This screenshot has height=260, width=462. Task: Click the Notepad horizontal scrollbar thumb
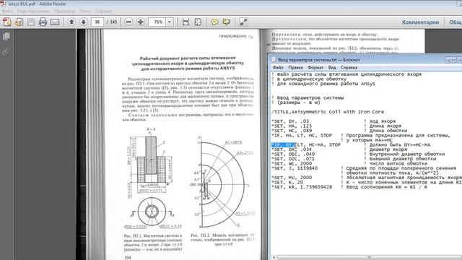(x=369, y=257)
